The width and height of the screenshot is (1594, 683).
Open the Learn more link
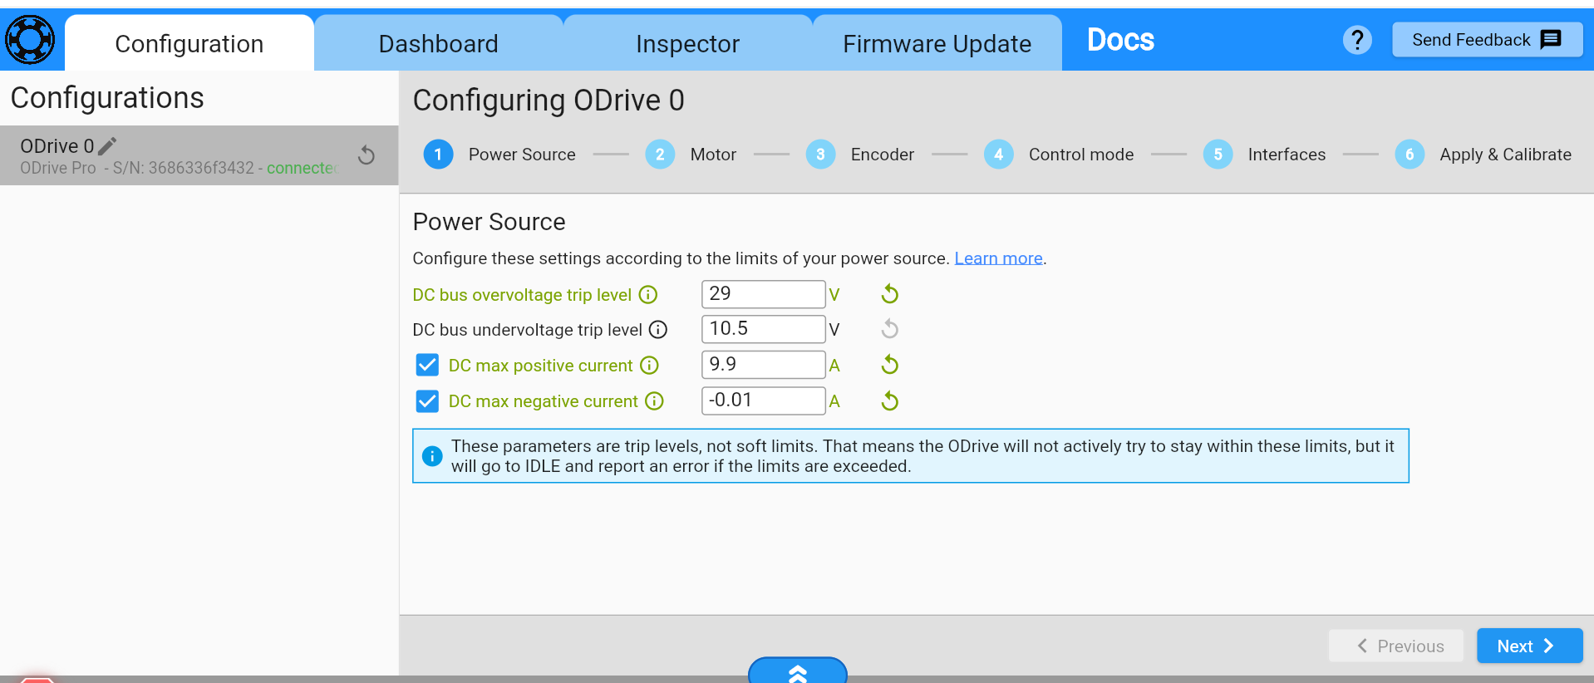coord(998,258)
